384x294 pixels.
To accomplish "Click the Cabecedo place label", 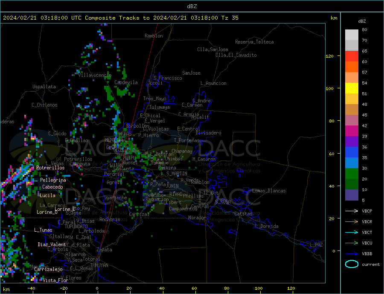I will pos(52,187).
